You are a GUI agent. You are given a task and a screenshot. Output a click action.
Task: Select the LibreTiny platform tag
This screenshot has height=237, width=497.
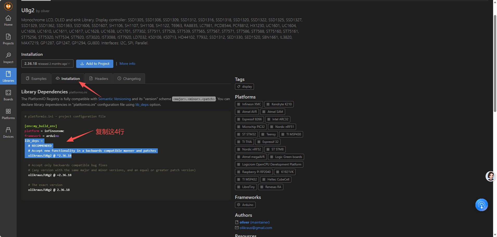coord(246,187)
